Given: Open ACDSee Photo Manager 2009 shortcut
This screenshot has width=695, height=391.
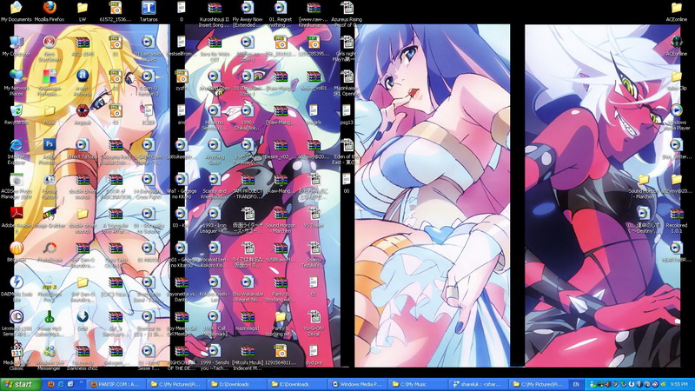Looking at the screenshot, I should click(17, 186).
